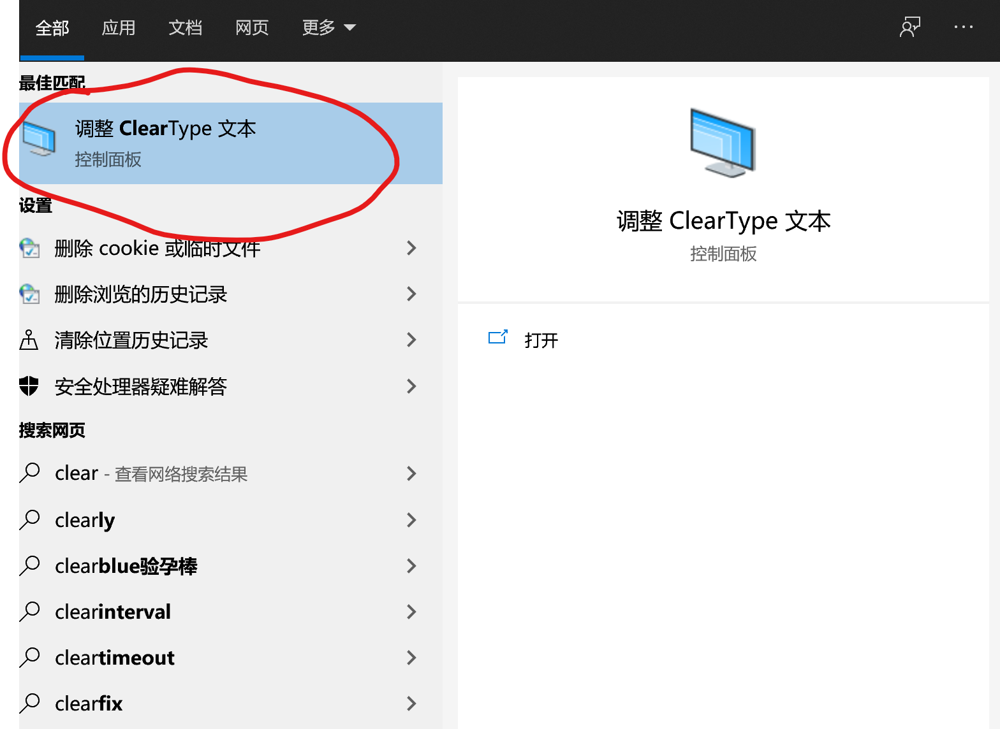
Task: Select the clearinterval web suggestion
Action: (231, 612)
